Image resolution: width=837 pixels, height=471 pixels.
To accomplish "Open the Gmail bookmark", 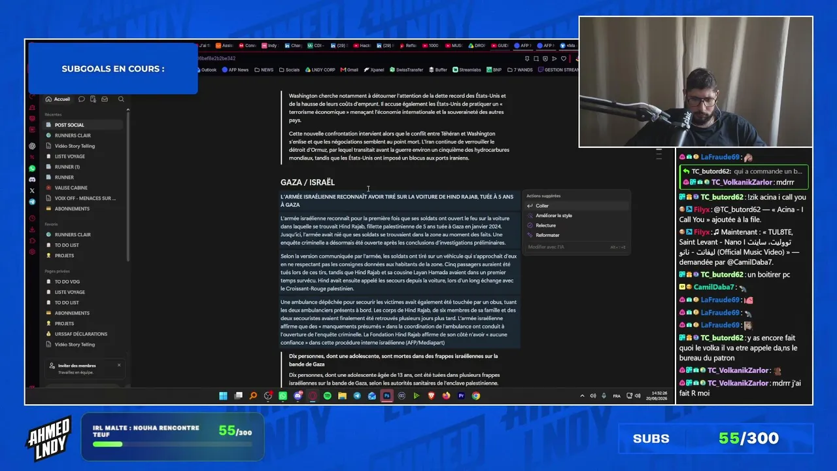I will 349,70.
